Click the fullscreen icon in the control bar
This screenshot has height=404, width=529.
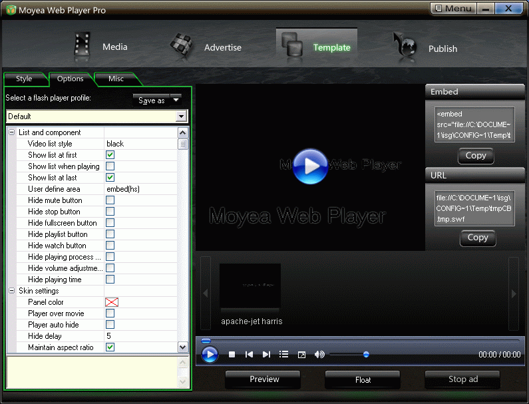pos(301,355)
